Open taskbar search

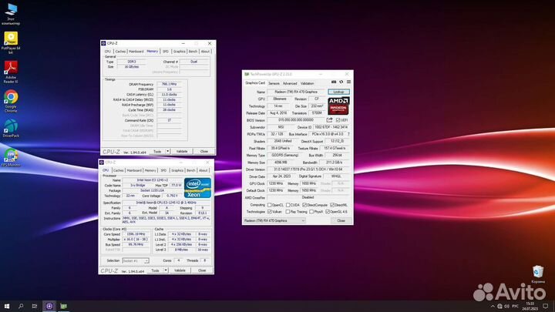click(21, 306)
